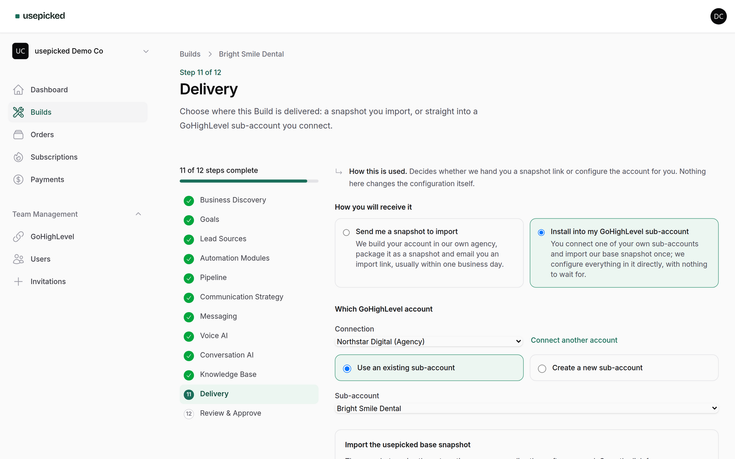
Task: Open GoHighLevel team settings
Action: point(78,236)
